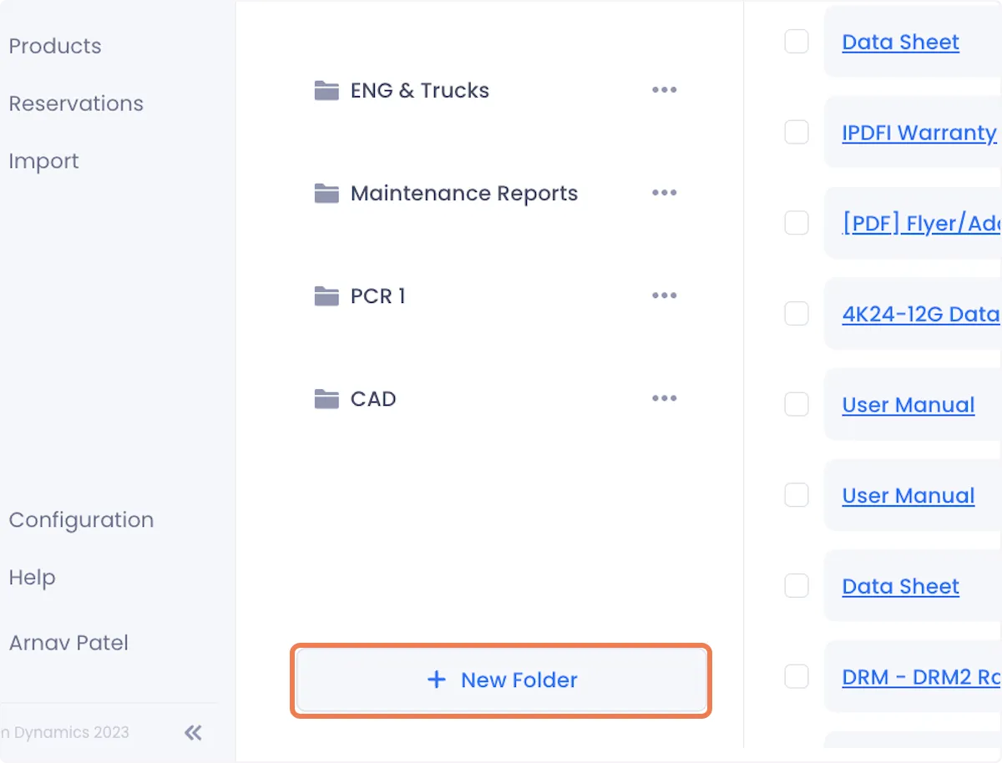Open options menu for ENG & Trucks
This screenshot has height=763, width=1002.
coord(665,90)
